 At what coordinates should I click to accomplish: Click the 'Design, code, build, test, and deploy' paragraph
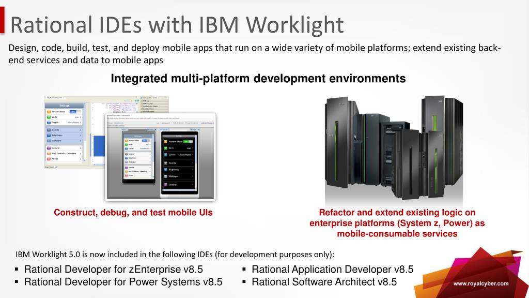coord(255,54)
